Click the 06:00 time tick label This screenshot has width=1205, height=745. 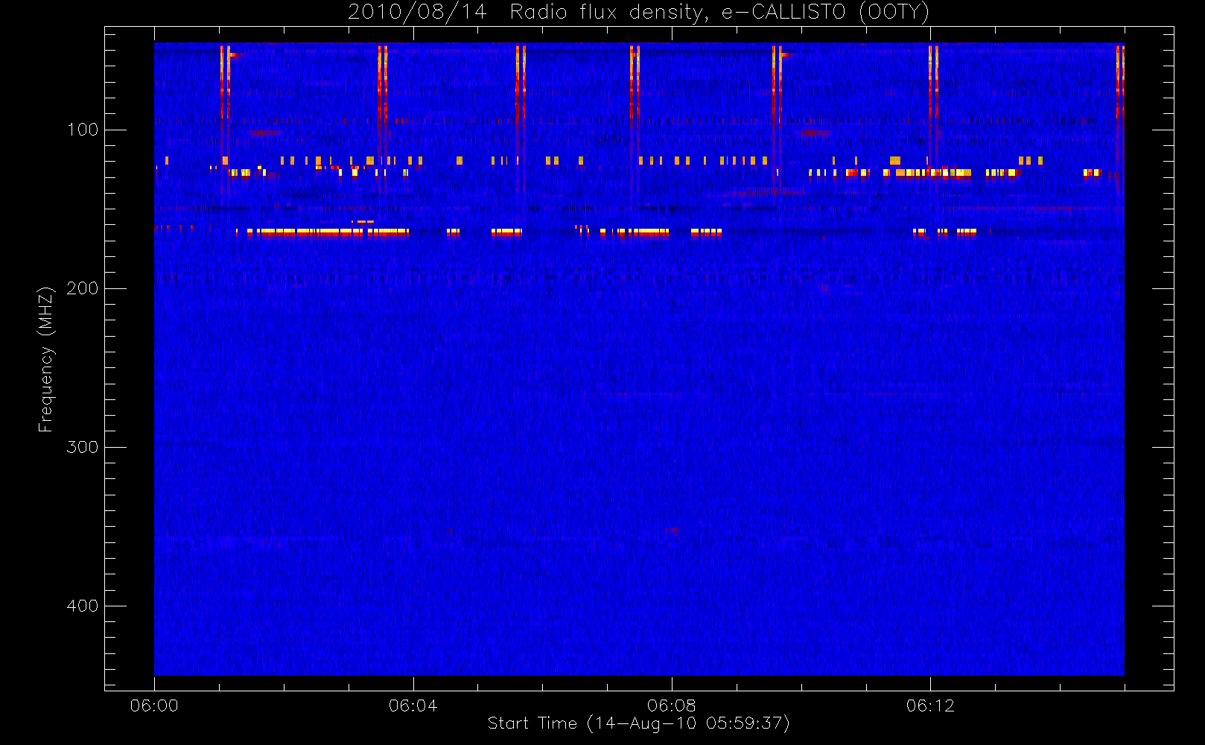coord(154,706)
